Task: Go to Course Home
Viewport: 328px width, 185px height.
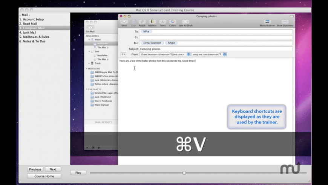Action: click(44, 176)
